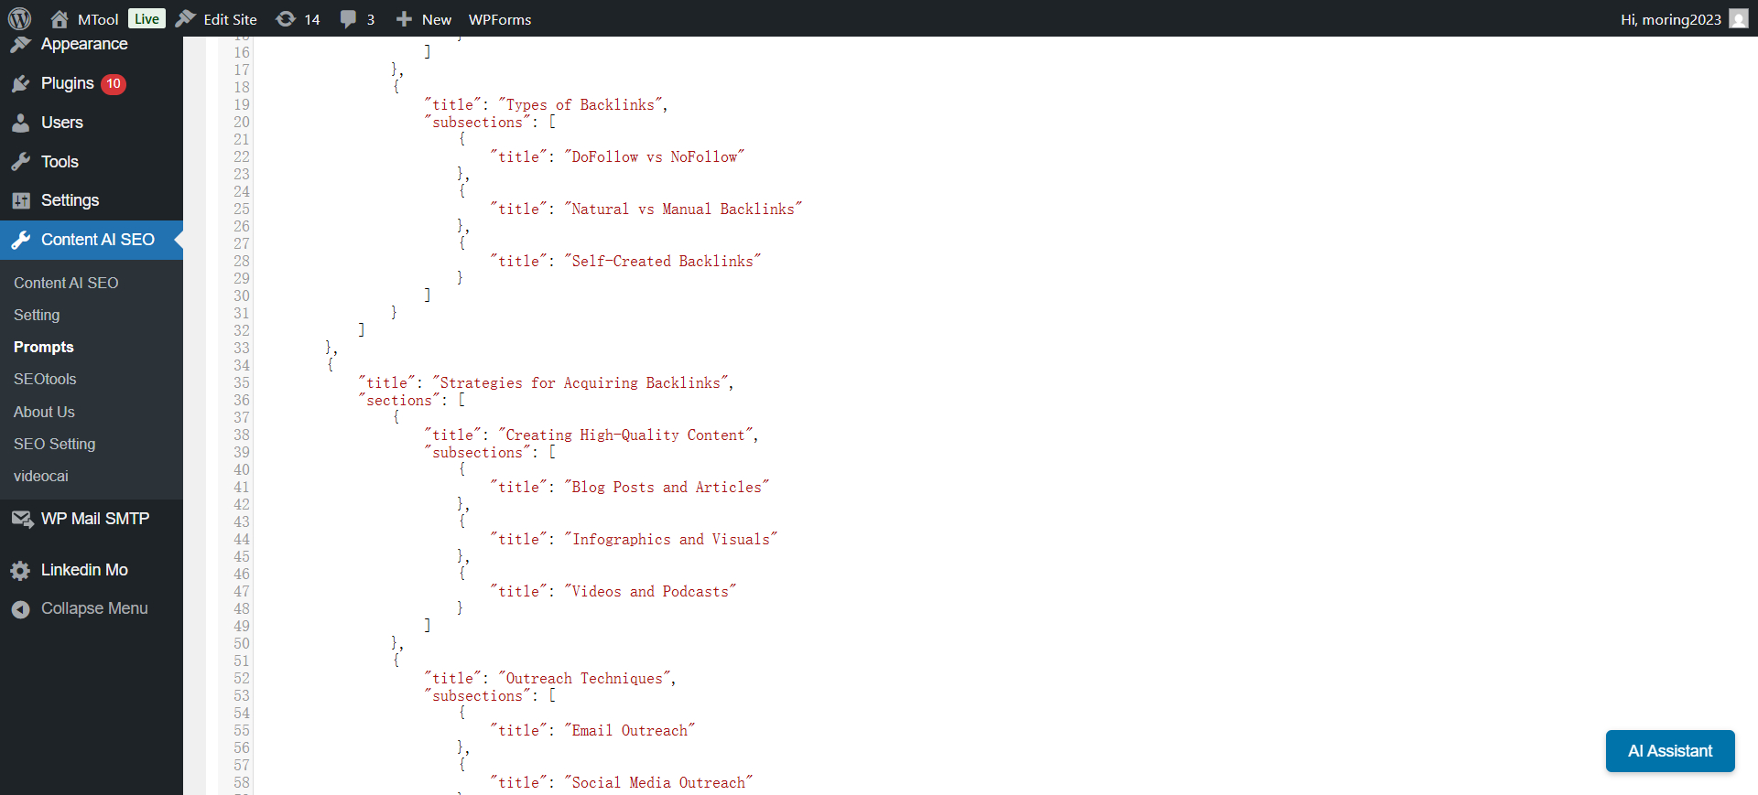The height and width of the screenshot is (795, 1758).
Task: Open the moring2023 user account menu
Action: tap(1682, 19)
